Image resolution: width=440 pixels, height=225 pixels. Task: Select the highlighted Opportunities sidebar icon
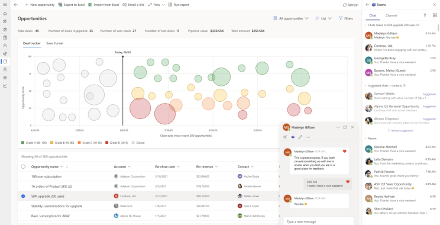(5, 62)
